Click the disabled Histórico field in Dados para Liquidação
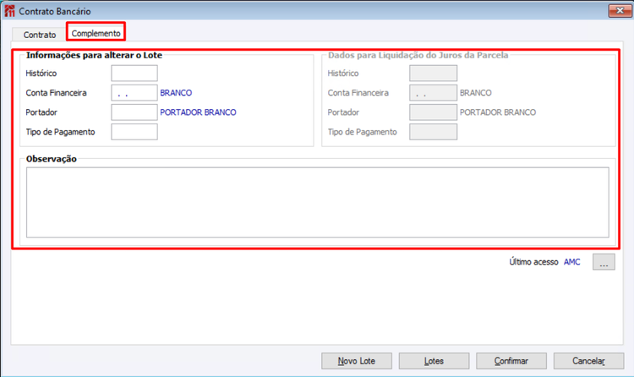This screenshot has width=634, height=377. (433, 74)
